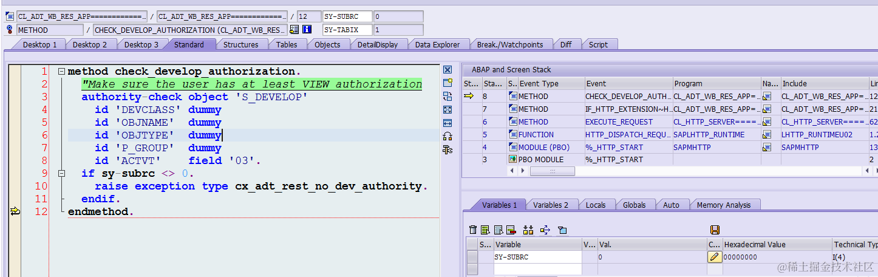The image size is (878, 277).
Task: Click line 12 endmethod in the source code
Action: tap(100, 211)
